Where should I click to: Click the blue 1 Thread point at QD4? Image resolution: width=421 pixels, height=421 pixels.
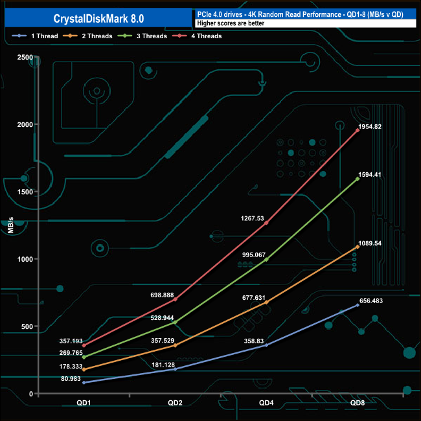click(266, 345)
